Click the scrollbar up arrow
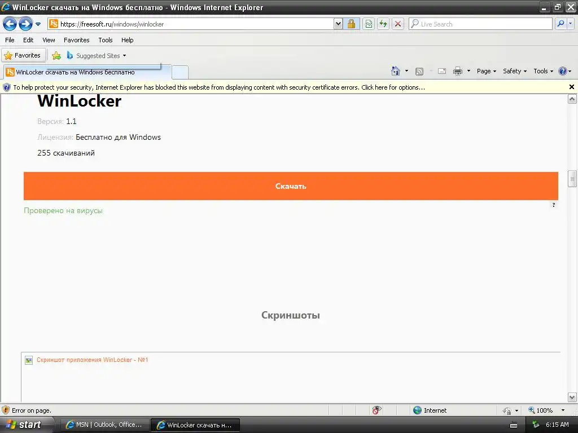 (572, 99)
